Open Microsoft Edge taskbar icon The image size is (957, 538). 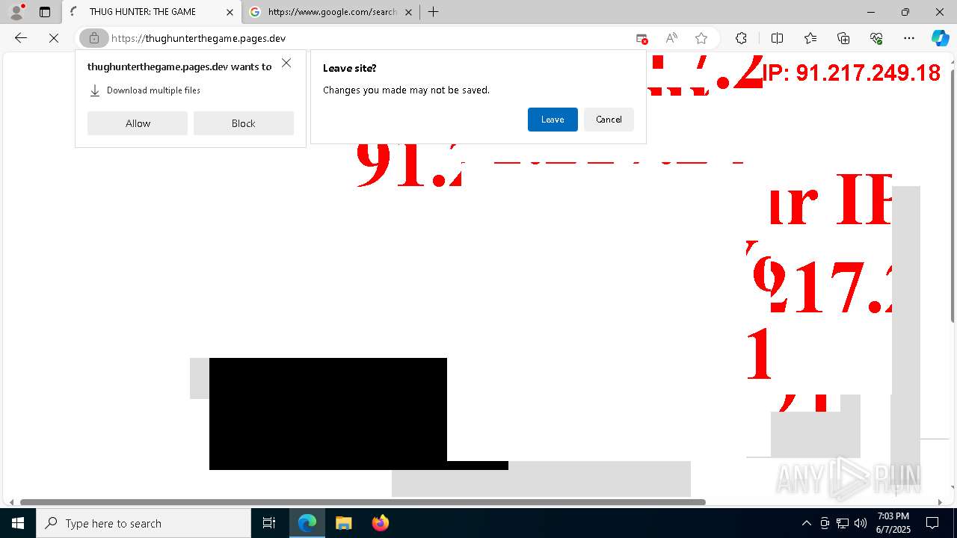click(x=307, y=523)
